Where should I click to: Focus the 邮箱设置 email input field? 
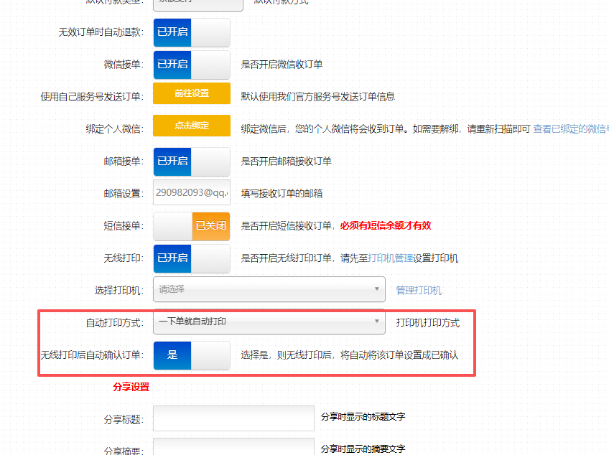pos(192,192)
